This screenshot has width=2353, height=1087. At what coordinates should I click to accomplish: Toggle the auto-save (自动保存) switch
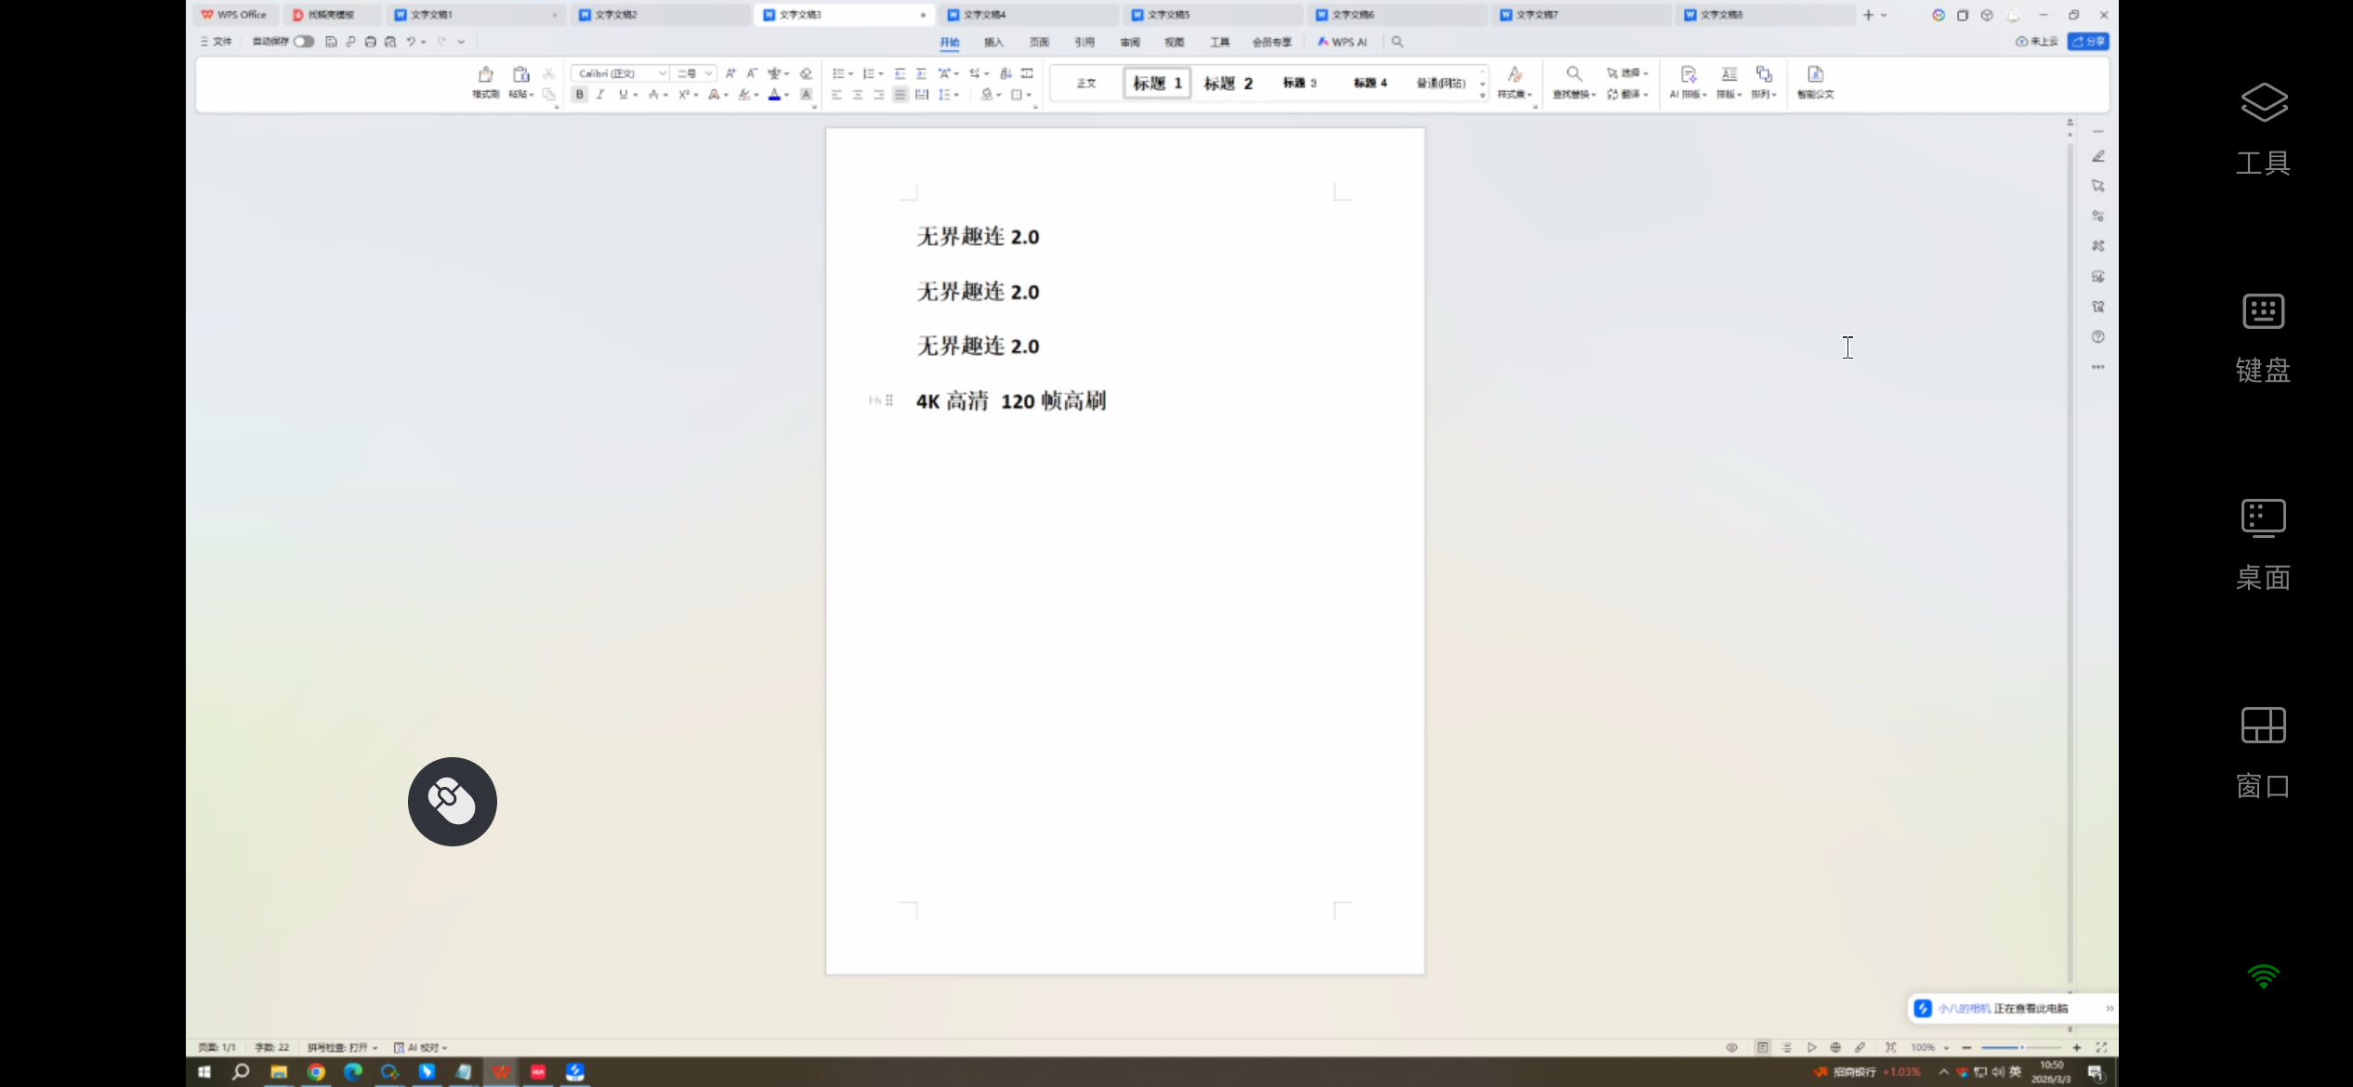pyautogui.click(x=304, y=42)
